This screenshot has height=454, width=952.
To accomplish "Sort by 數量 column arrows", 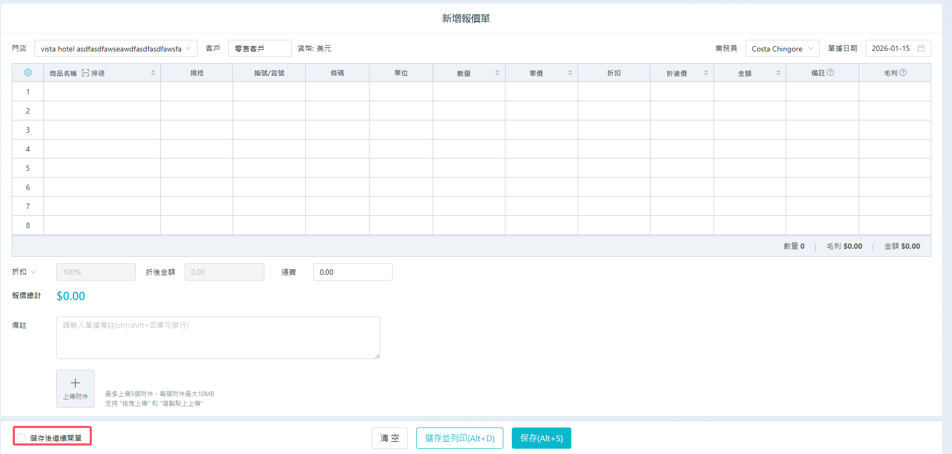I will [498, 73].
